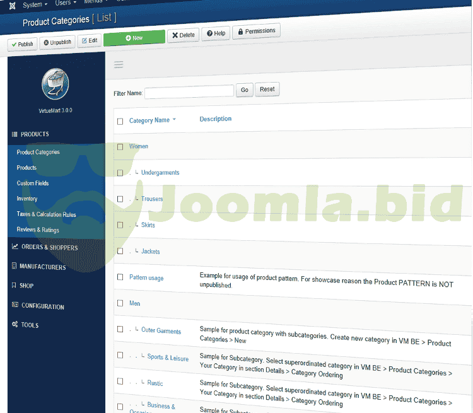Open Permissions with the lock button
Viewport: 473px width, 413px height.
pyautogui.click(x=256, y=31)
